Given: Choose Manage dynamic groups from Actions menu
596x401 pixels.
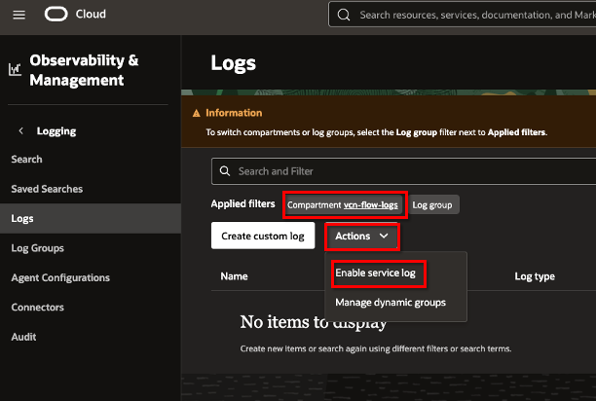Looking at the screenshot, I should [391, 303].
